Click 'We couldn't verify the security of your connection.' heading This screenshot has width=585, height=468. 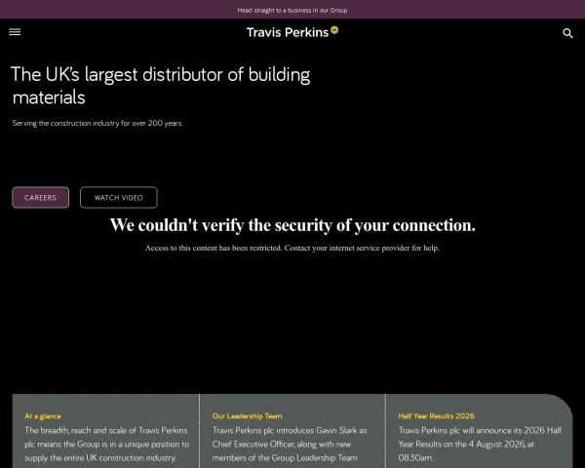pyautogui.click(x=292, y=225)
